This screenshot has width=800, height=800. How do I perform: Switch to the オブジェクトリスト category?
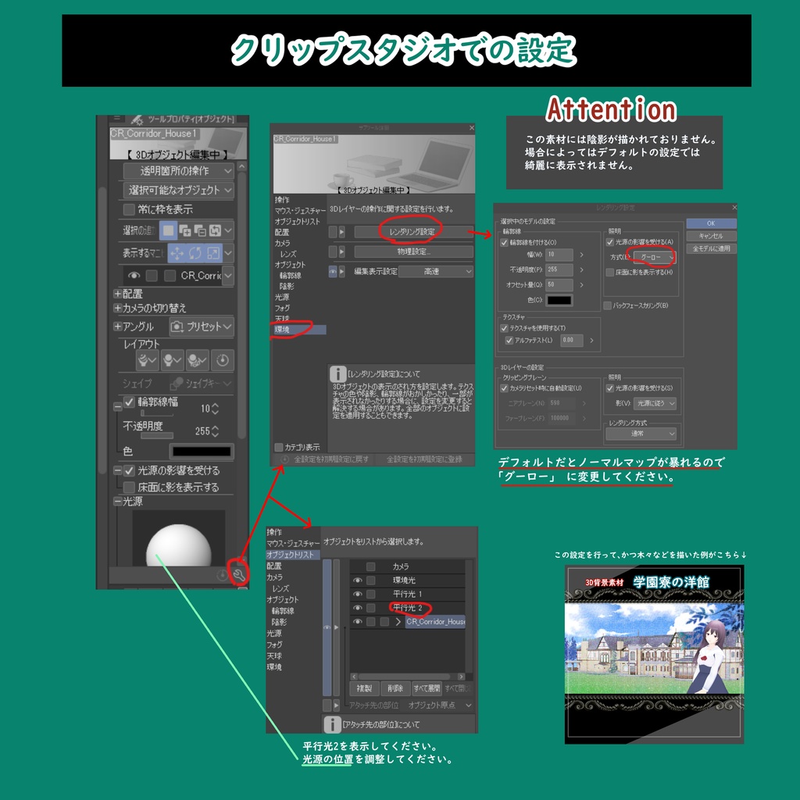pos(289,554)
